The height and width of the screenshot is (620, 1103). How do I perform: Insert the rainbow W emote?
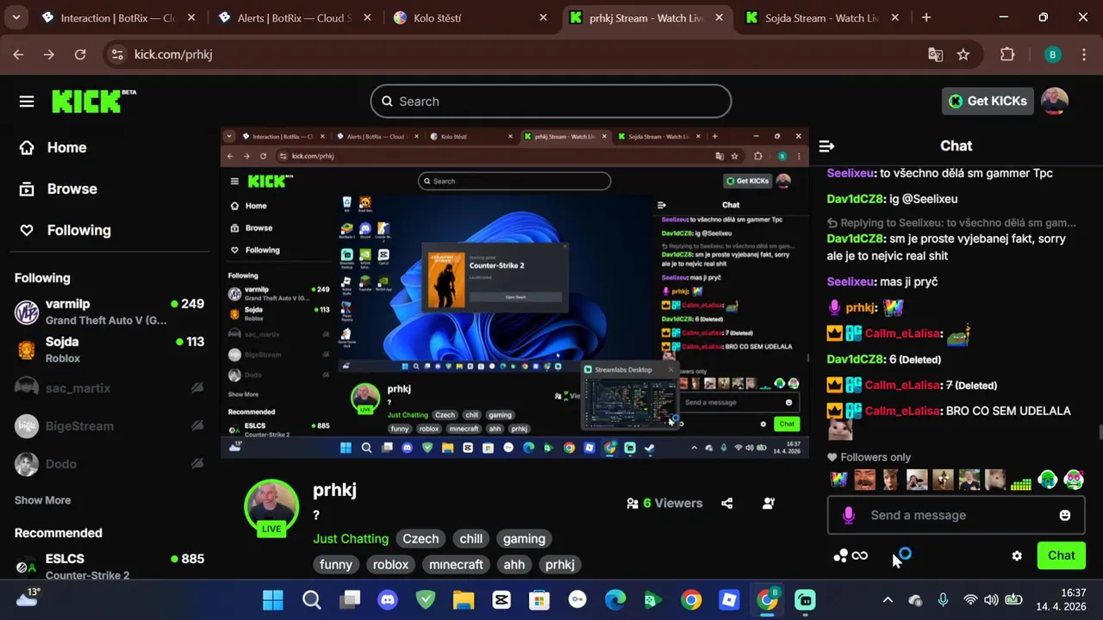click(x=838, y=480)
